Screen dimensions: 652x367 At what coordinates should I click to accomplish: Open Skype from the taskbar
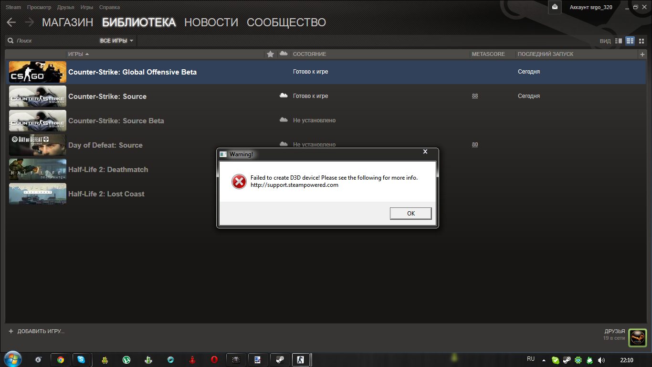[x=81, y=360]
